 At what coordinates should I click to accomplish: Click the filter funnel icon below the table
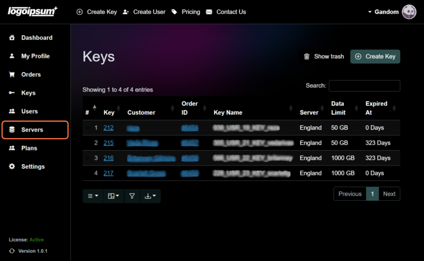point(132,195)
